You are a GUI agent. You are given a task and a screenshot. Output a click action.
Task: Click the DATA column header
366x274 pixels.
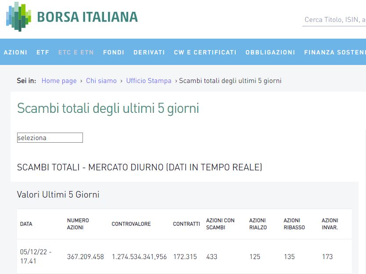pos(26,224)
